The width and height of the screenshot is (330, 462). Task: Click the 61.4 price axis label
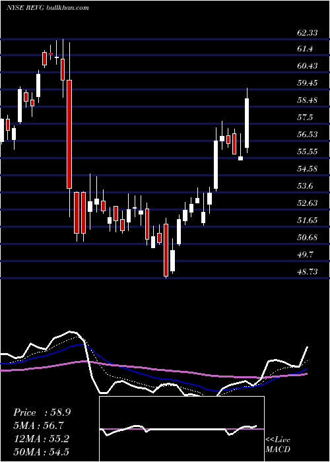point(305,49)
